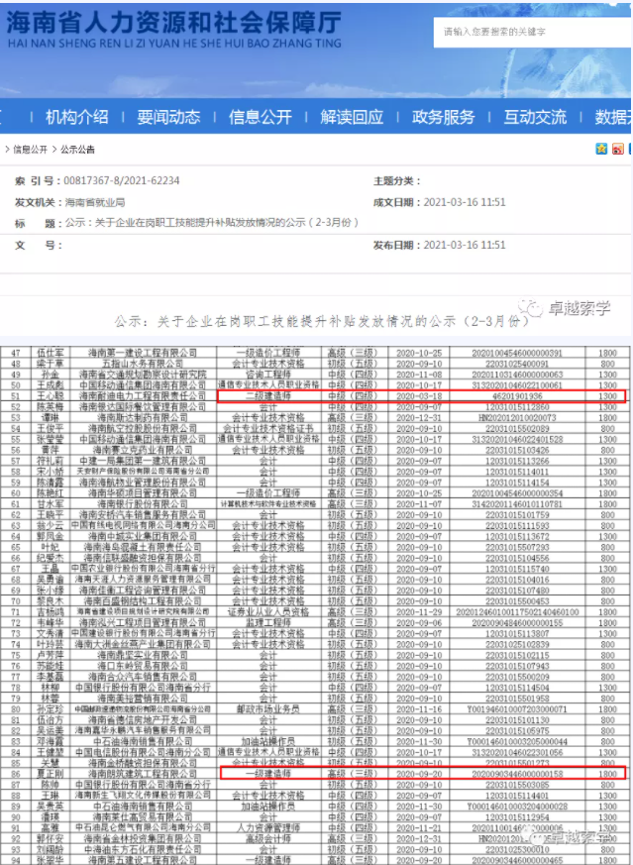
Task: Select name 夏正刚 in row 86
Action: [x=51, y=774]
